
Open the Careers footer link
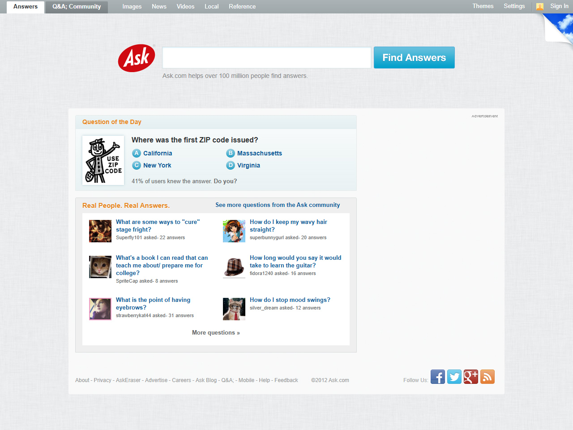coord(181,380)
